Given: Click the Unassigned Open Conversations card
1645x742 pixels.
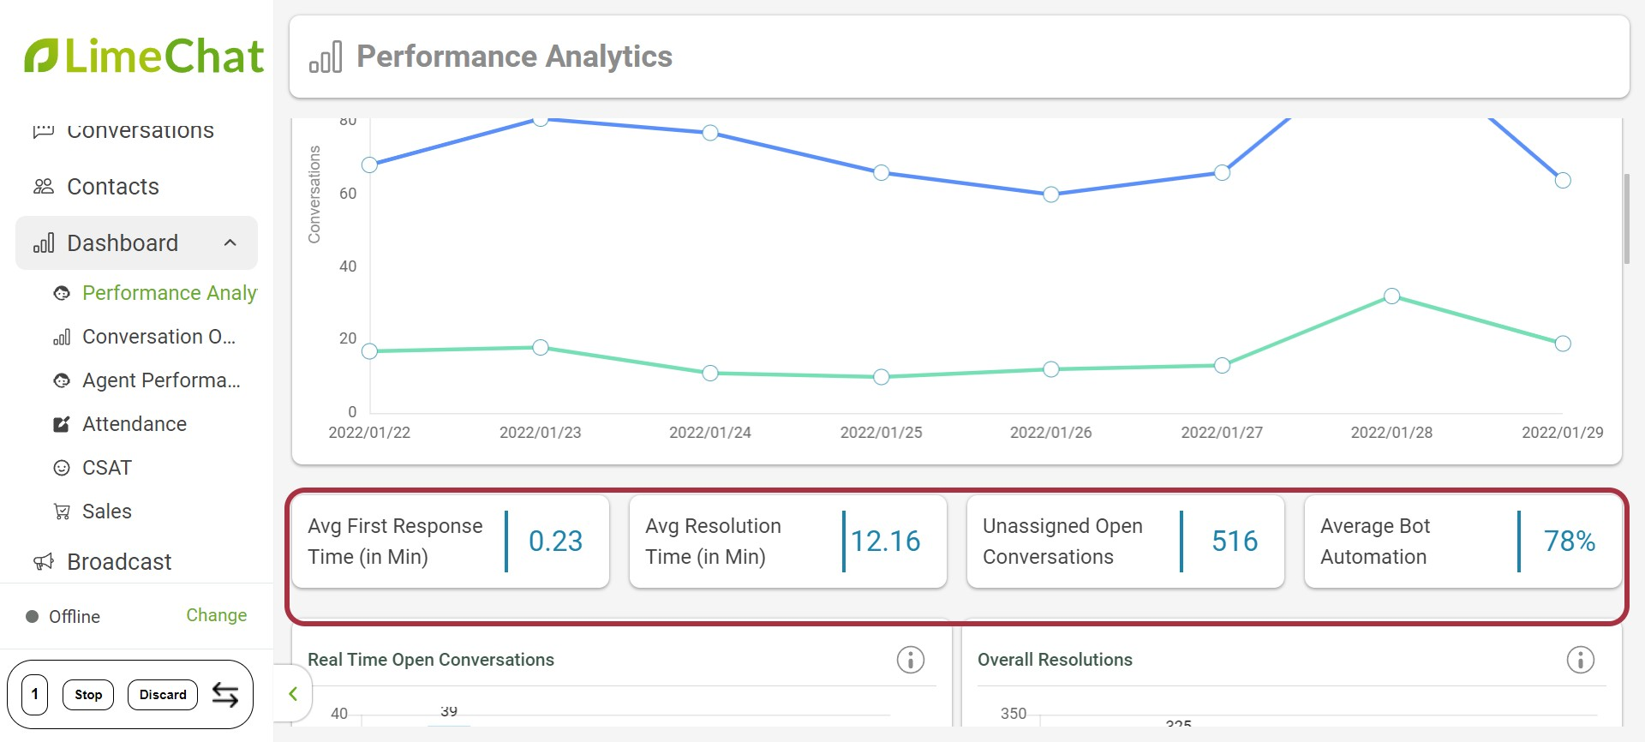Looking at the screenshot, I should pyautogui.click(x=1126, y=542).
